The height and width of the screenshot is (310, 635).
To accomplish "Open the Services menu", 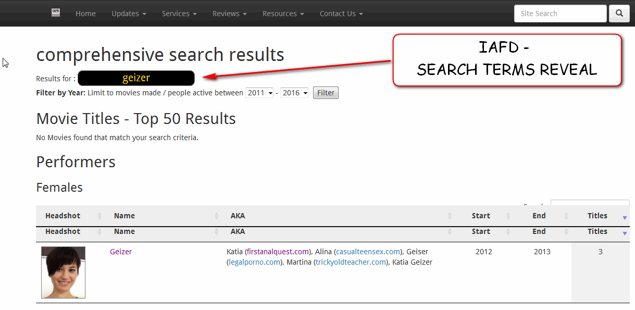I will (179, 14).
